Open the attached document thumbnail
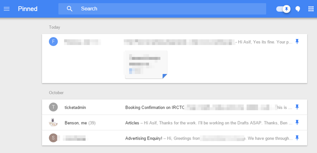 (146, 64)
